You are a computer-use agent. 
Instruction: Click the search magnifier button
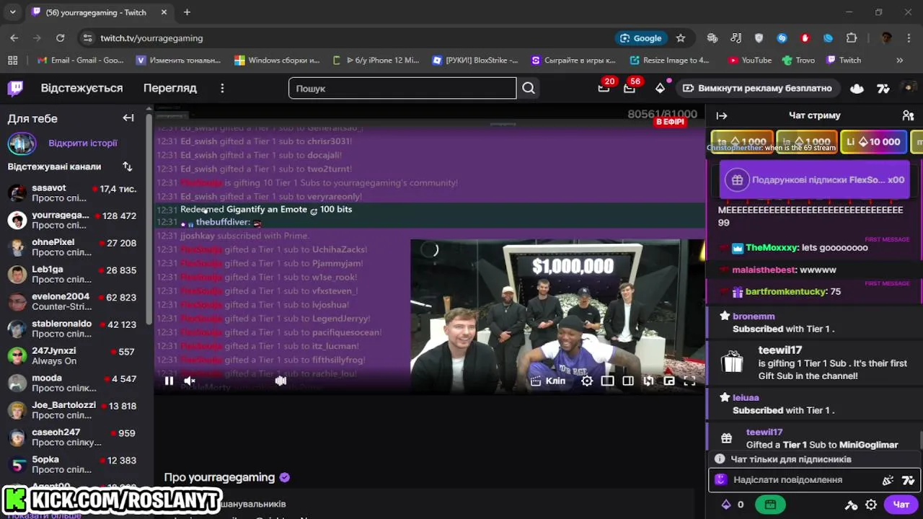point(529,88)
